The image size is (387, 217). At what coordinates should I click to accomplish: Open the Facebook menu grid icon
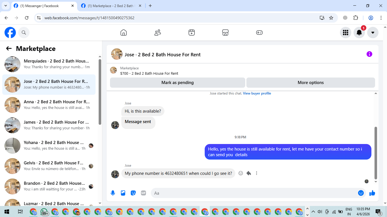coord(346,33)
